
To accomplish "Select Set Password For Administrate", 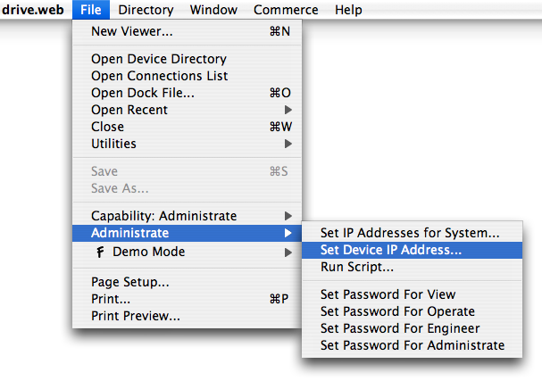I will [x=412, y=345].
